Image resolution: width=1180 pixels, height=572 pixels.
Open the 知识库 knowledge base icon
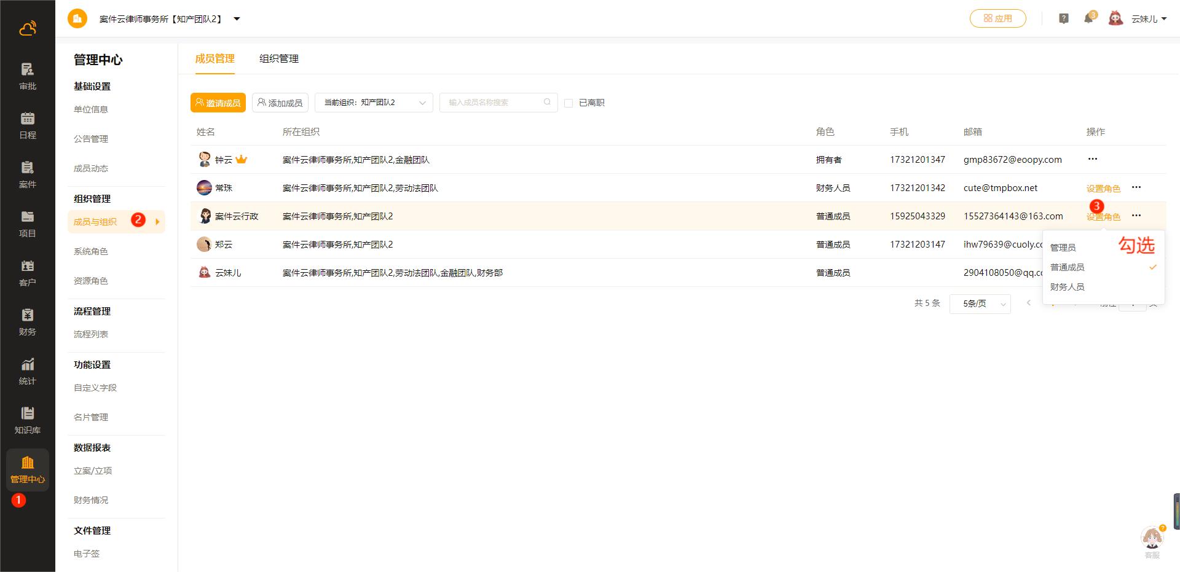[27, 420]
